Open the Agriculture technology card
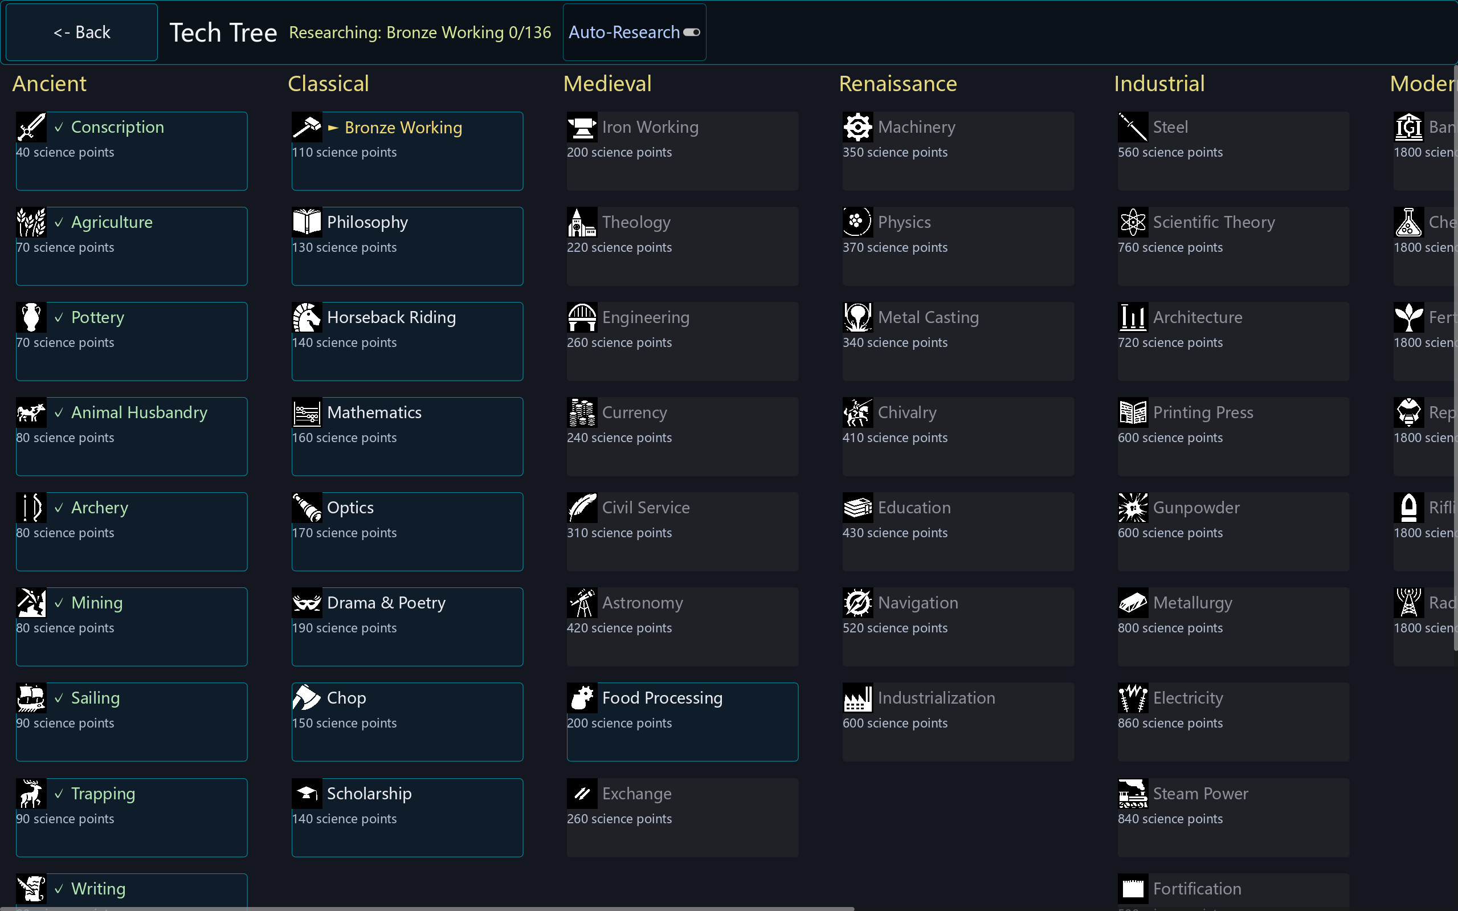 coord(132,247)
